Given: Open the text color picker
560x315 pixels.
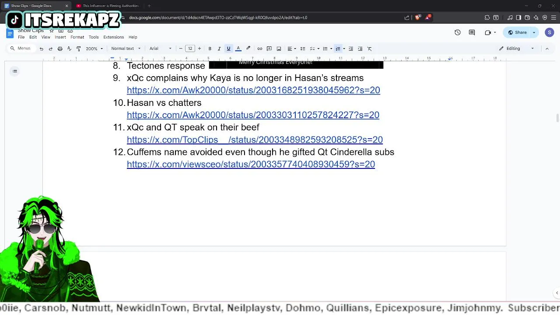Looking at the screenshot, I should click(238, 49).
